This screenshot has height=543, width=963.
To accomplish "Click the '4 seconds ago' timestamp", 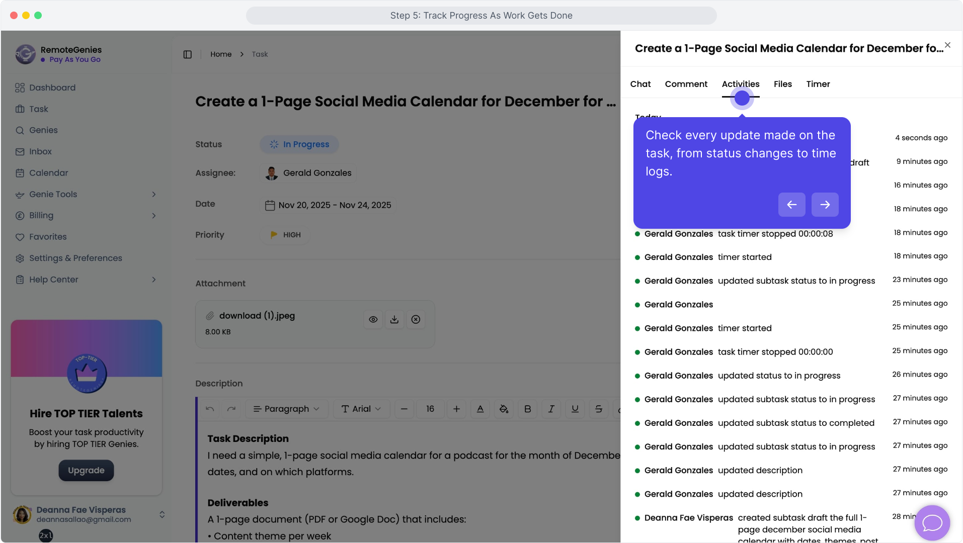I will [921, 138].
